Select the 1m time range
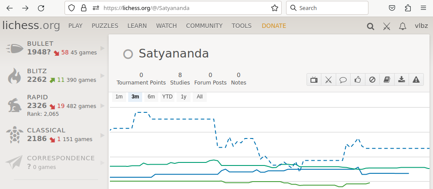This screenshot has width=433, height=189. tap(119, 97)
